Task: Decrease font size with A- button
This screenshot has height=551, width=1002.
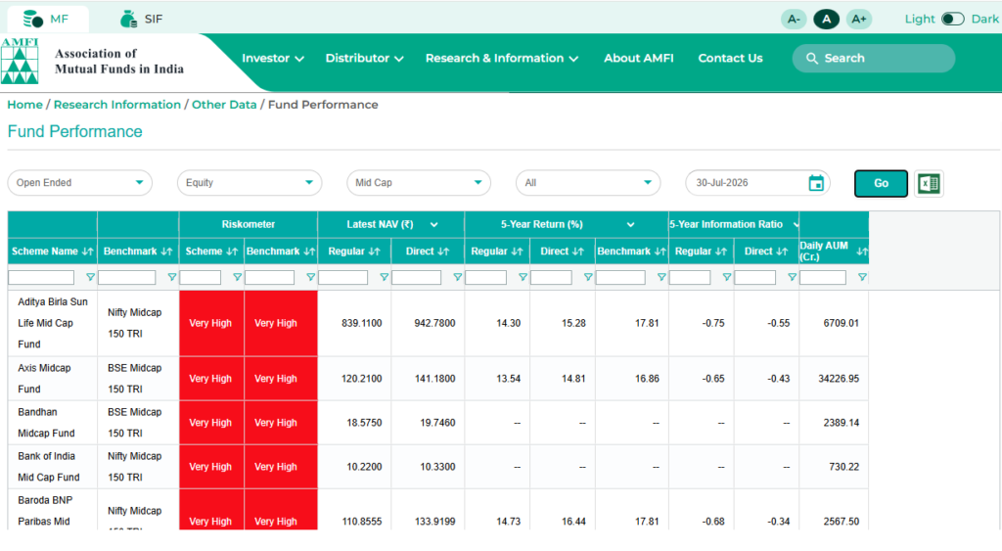Action: click(794, 20)
